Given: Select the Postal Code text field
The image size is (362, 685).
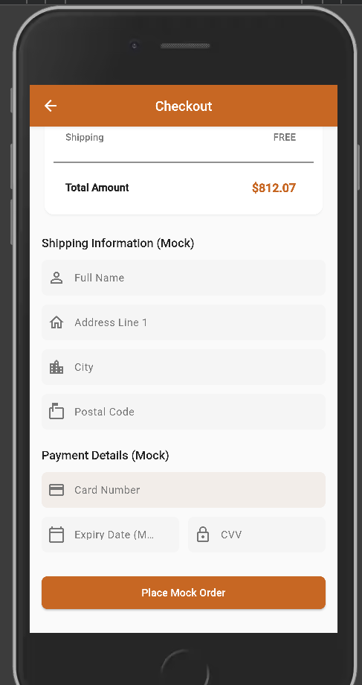Looking at the screenshot, I should point(184,412).
